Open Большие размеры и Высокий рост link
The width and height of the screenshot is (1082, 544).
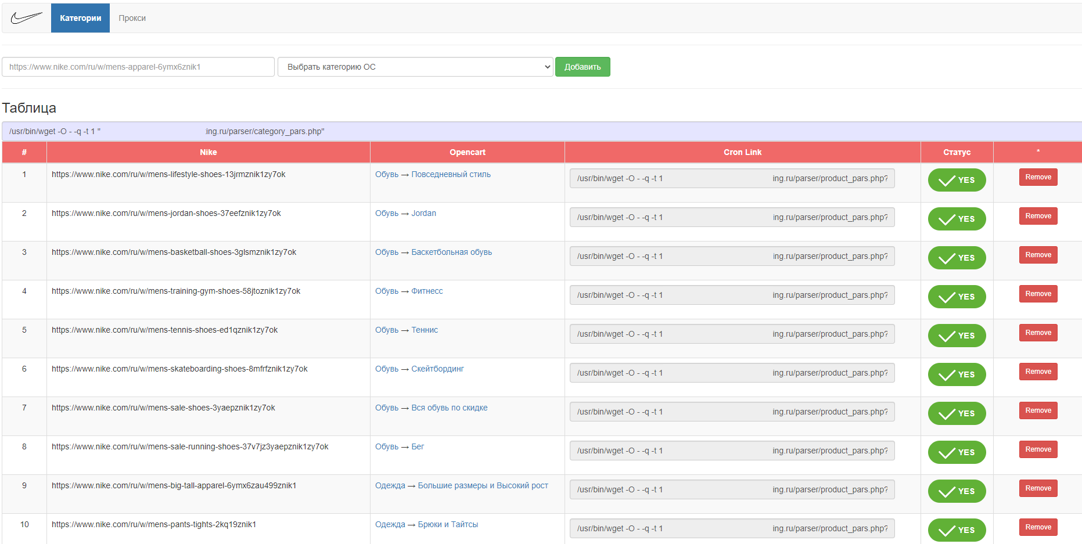483,485
